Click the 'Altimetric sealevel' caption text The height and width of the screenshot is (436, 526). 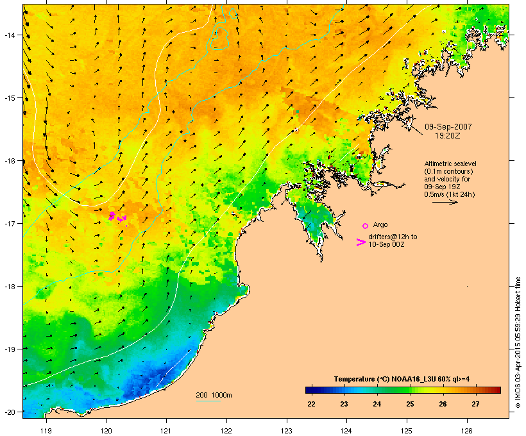point(450,163)
